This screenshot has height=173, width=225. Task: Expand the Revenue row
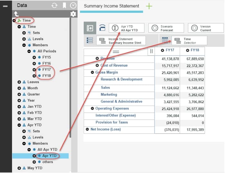pyautogui.click(x=97, y=58)
